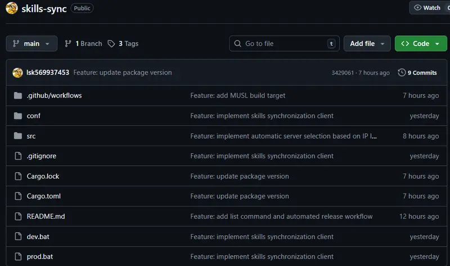
Task: Click the Watch button
Action: 427,8
